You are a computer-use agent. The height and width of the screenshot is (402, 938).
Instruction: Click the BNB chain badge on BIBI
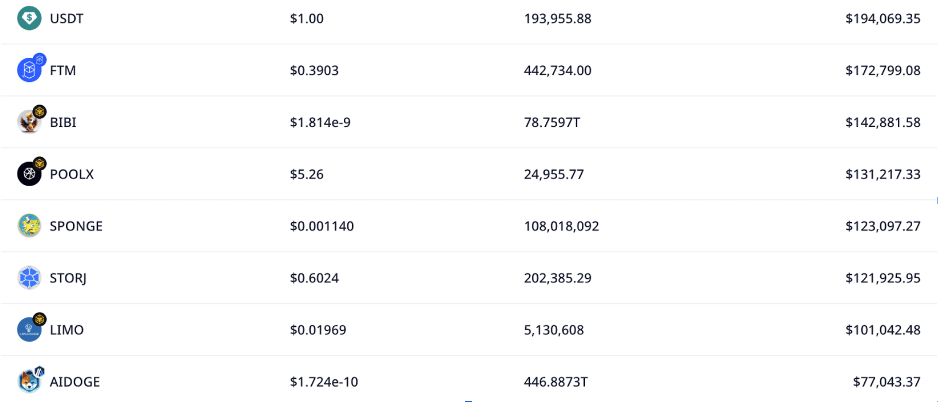pyautogui.click(x=39, y=111)
